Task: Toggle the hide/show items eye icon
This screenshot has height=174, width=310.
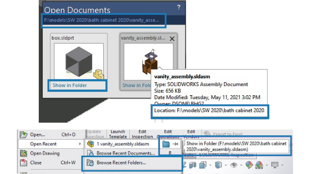Action: 234,165
